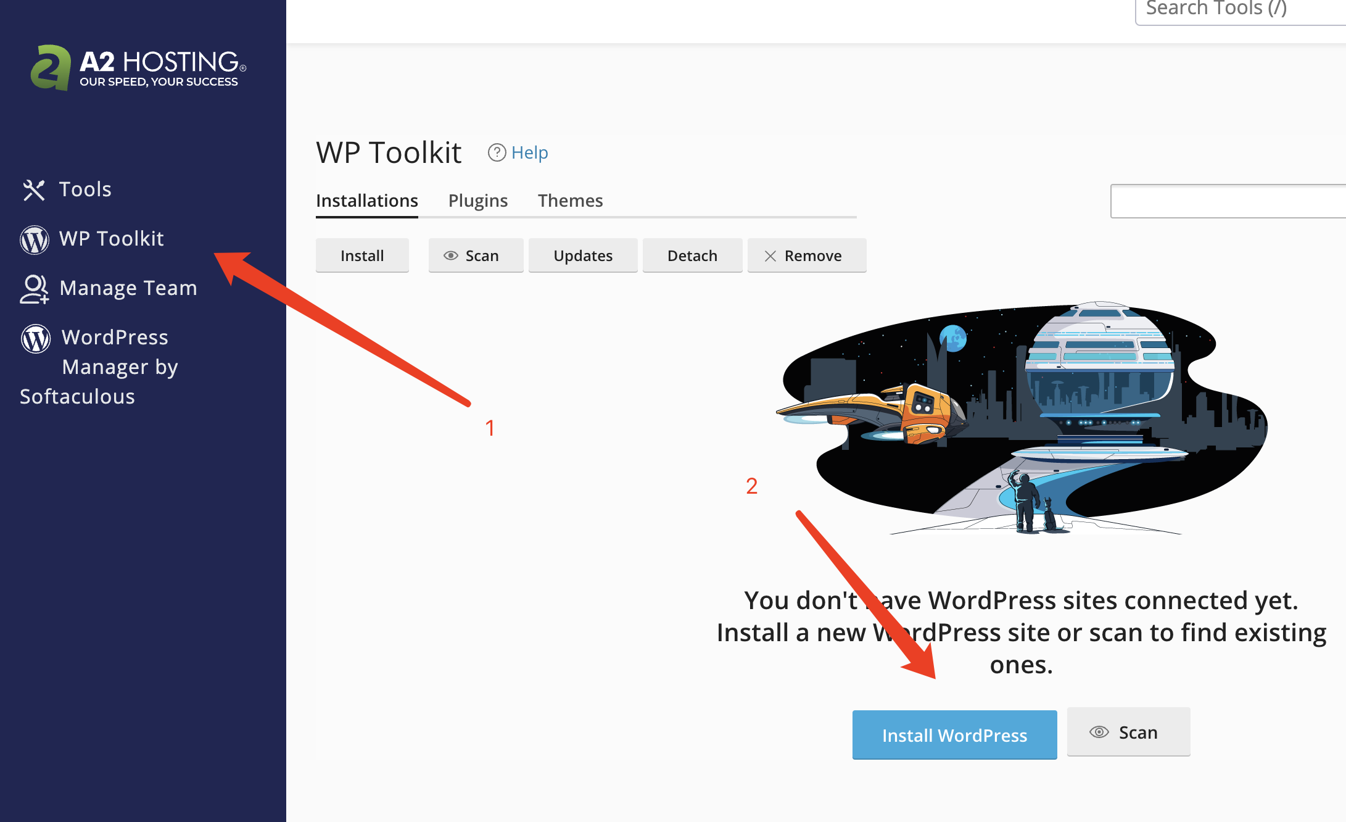Click the spaceship city illustration

(x=1021, y=418)
